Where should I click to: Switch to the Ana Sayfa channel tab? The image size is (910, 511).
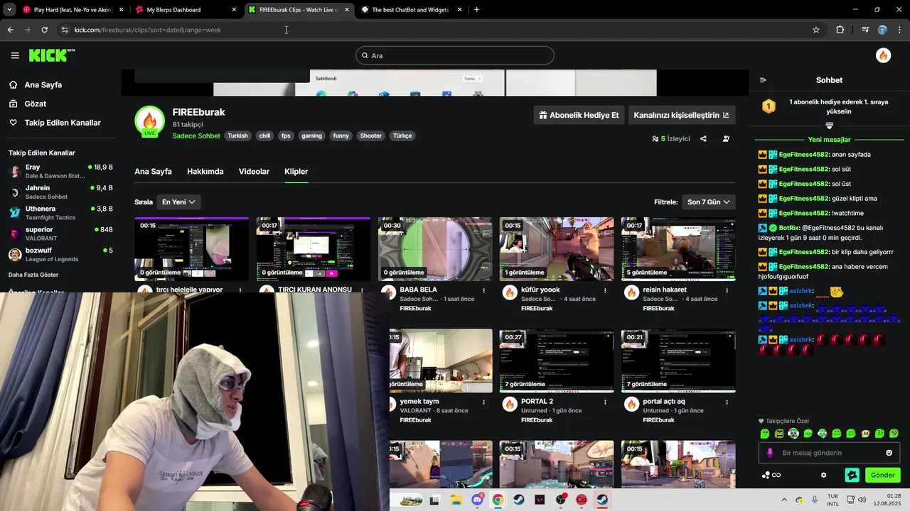coord(153,172)
